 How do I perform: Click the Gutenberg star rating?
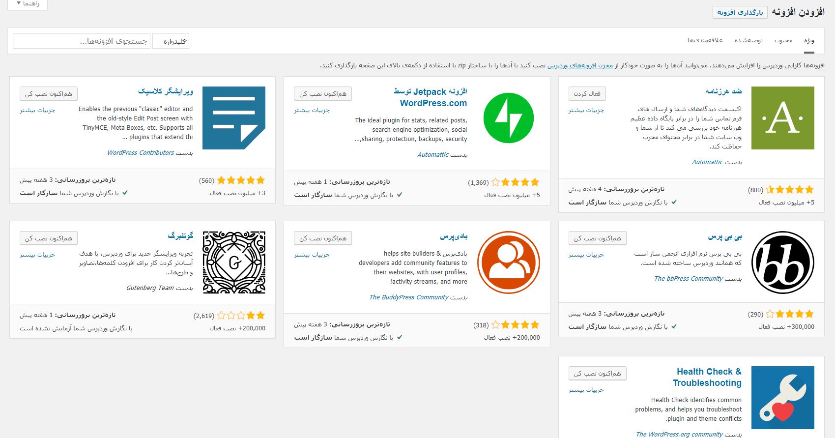pyautogui.click(x=241, y=316)
